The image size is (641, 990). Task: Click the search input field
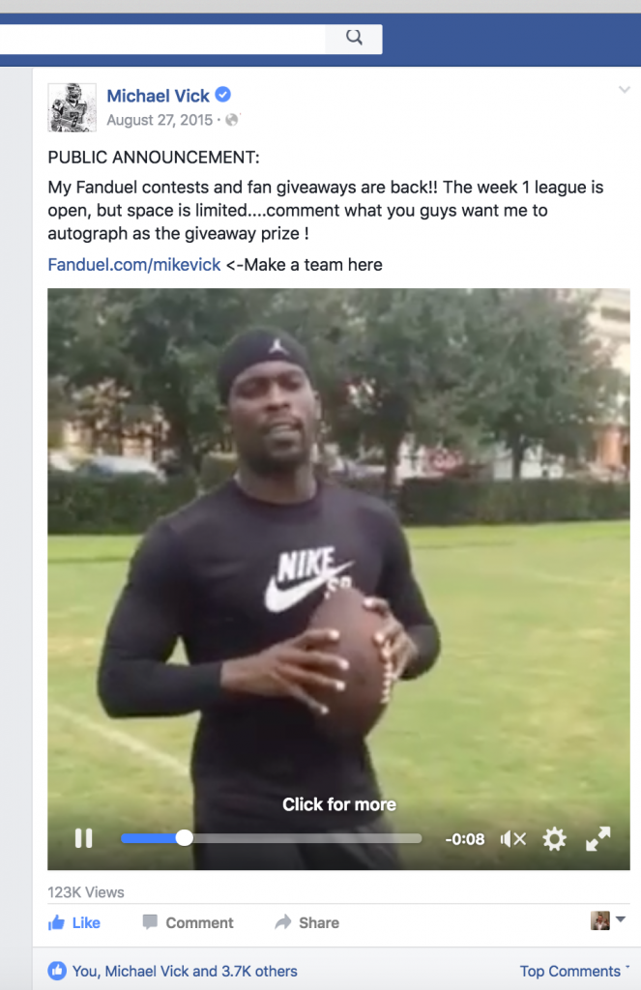162,39
